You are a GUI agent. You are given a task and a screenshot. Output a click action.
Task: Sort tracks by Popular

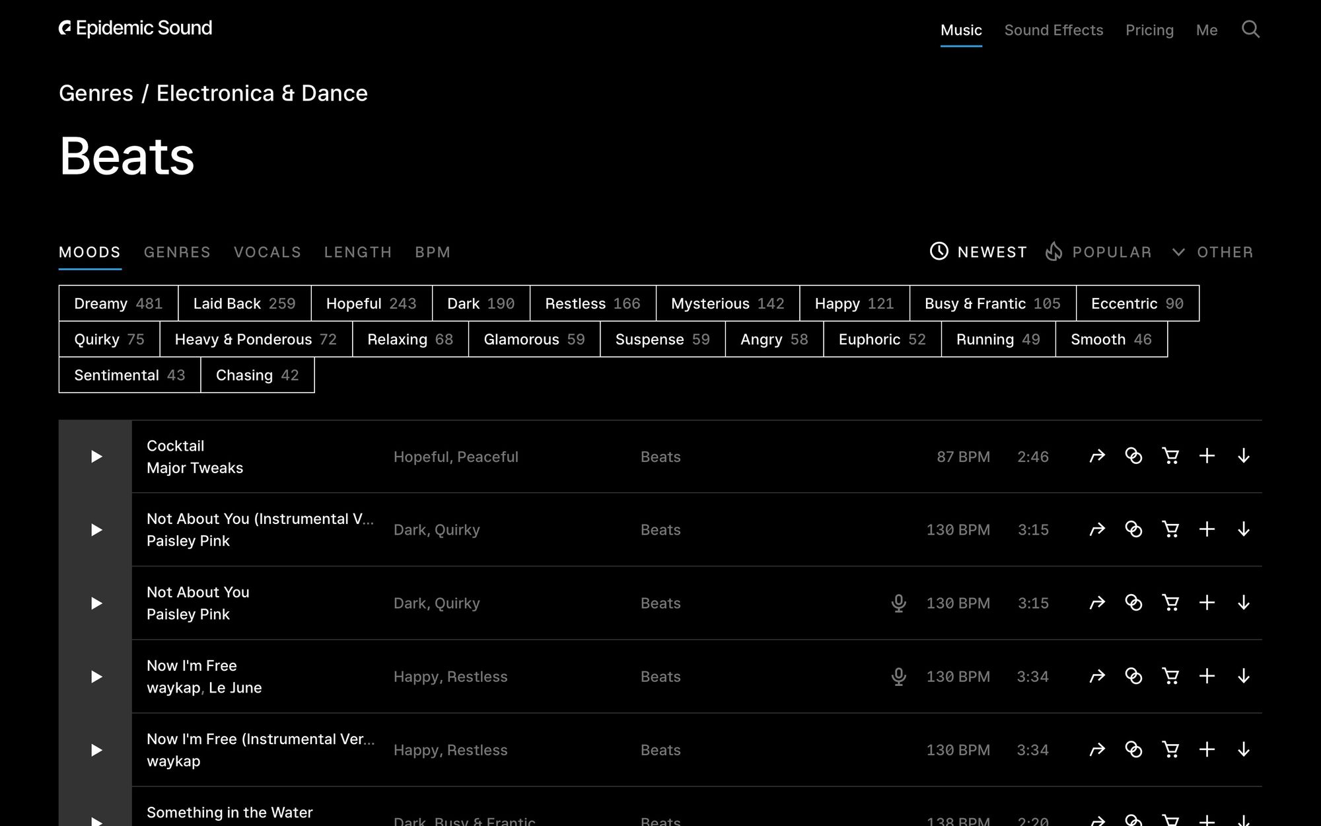point(1098,252)
